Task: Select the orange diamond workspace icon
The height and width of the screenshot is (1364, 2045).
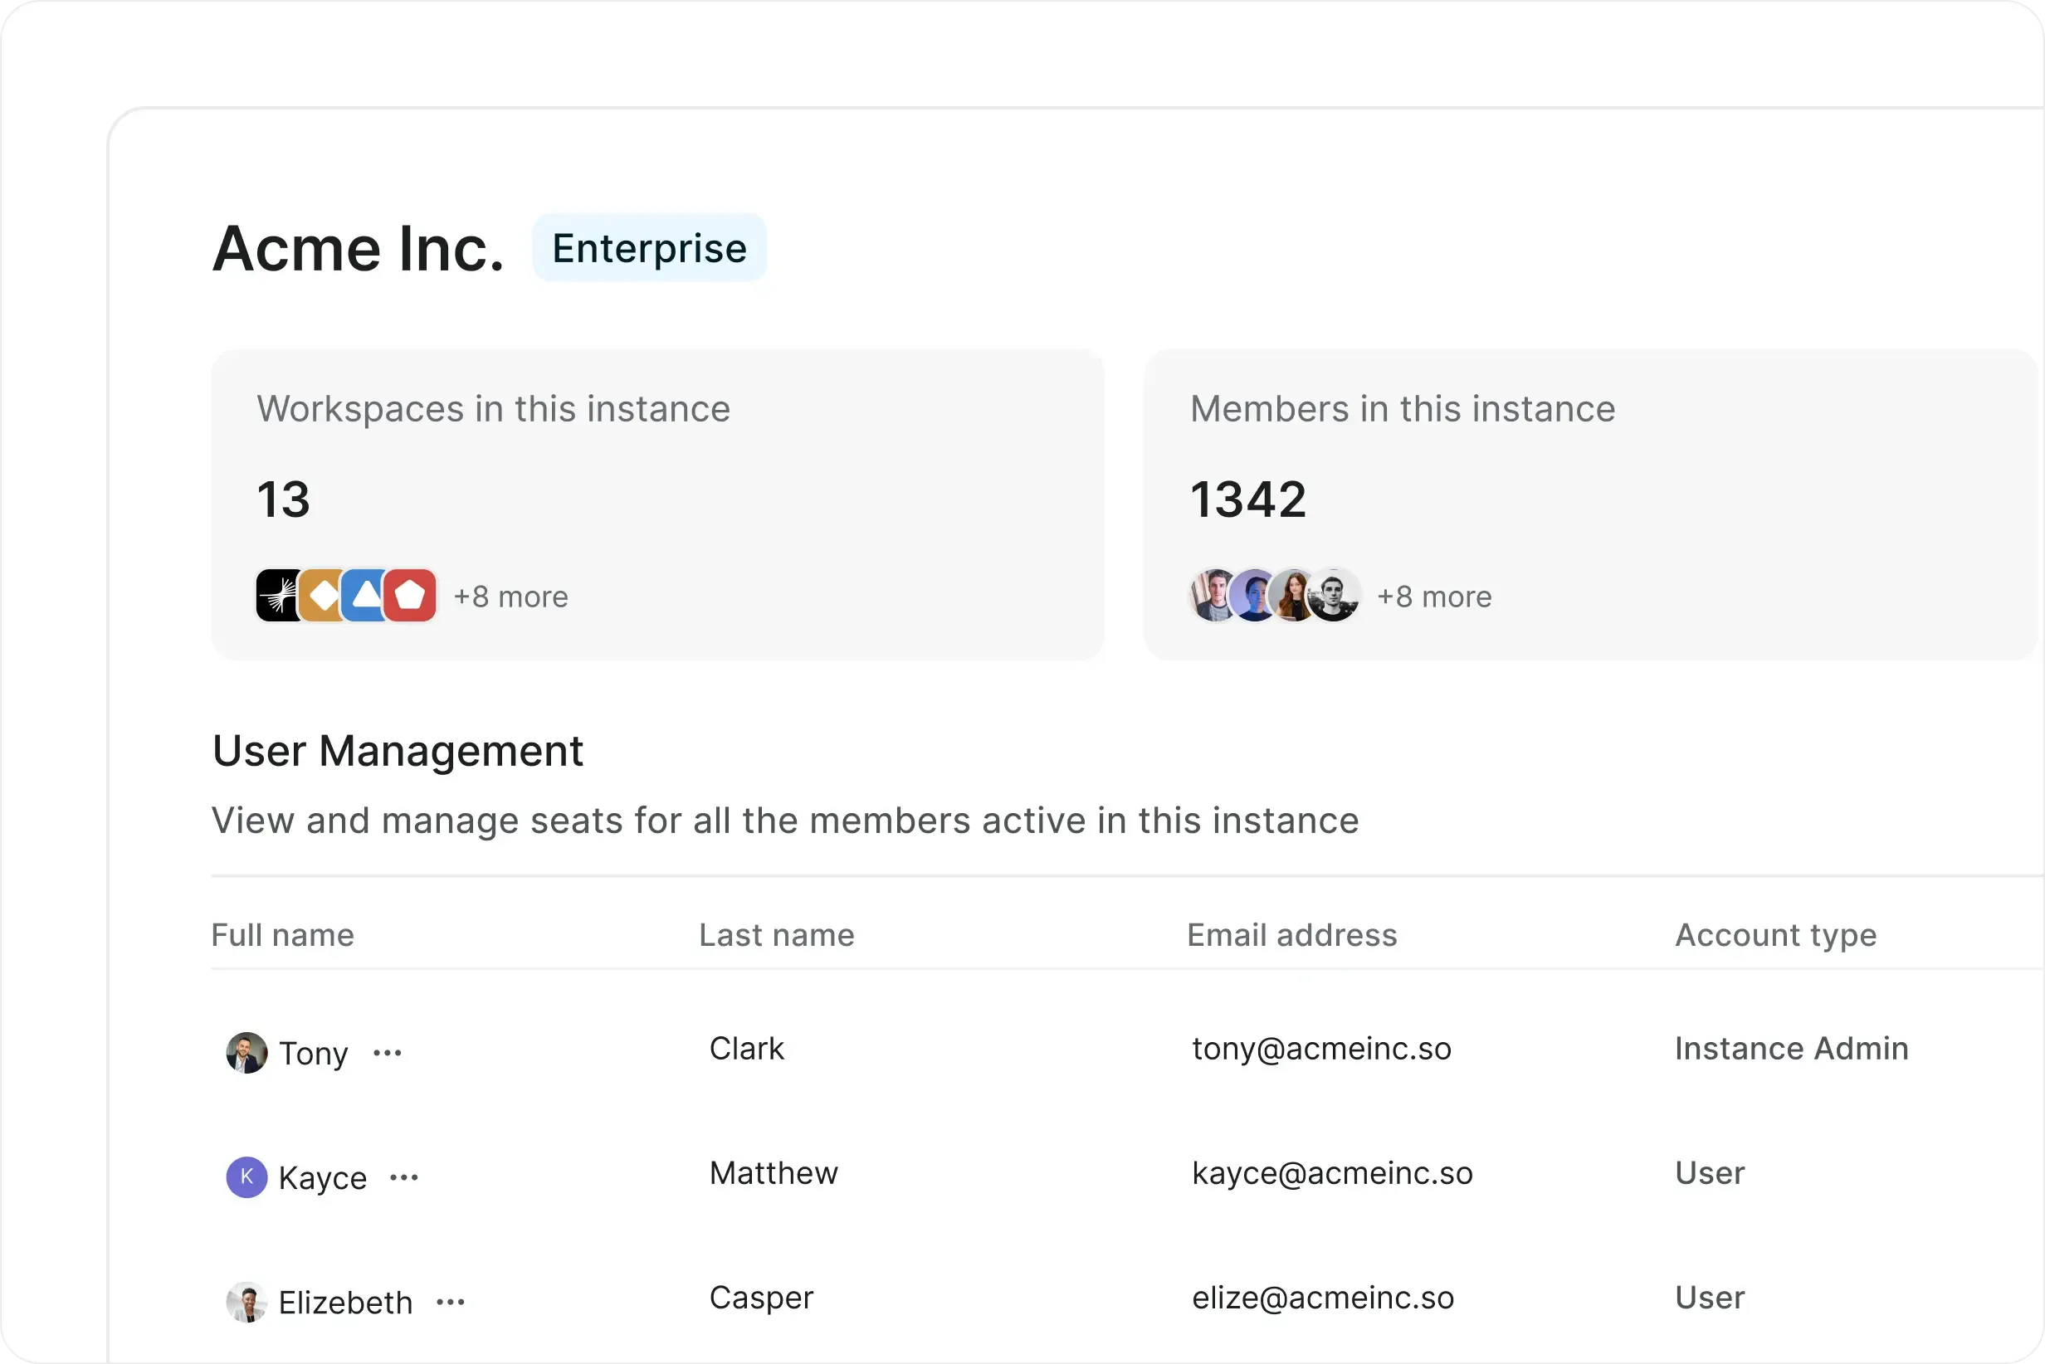Action: (x=323, y=594)
